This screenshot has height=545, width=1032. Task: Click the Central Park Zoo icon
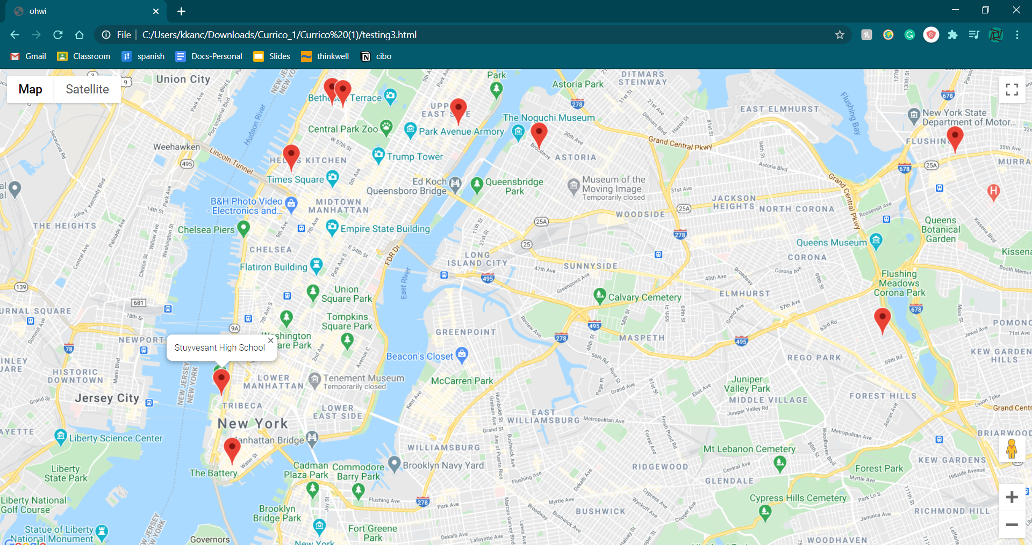[386, 127]
